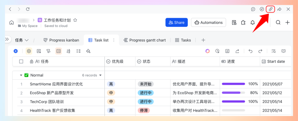Screen dimensions: 298x121
Task: Open Automations
Action: (209, 22)
